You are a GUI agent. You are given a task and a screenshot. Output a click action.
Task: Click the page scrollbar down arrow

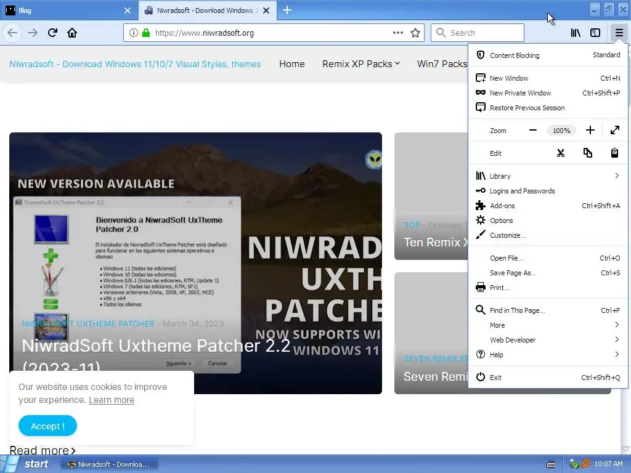tap(625, 449)
